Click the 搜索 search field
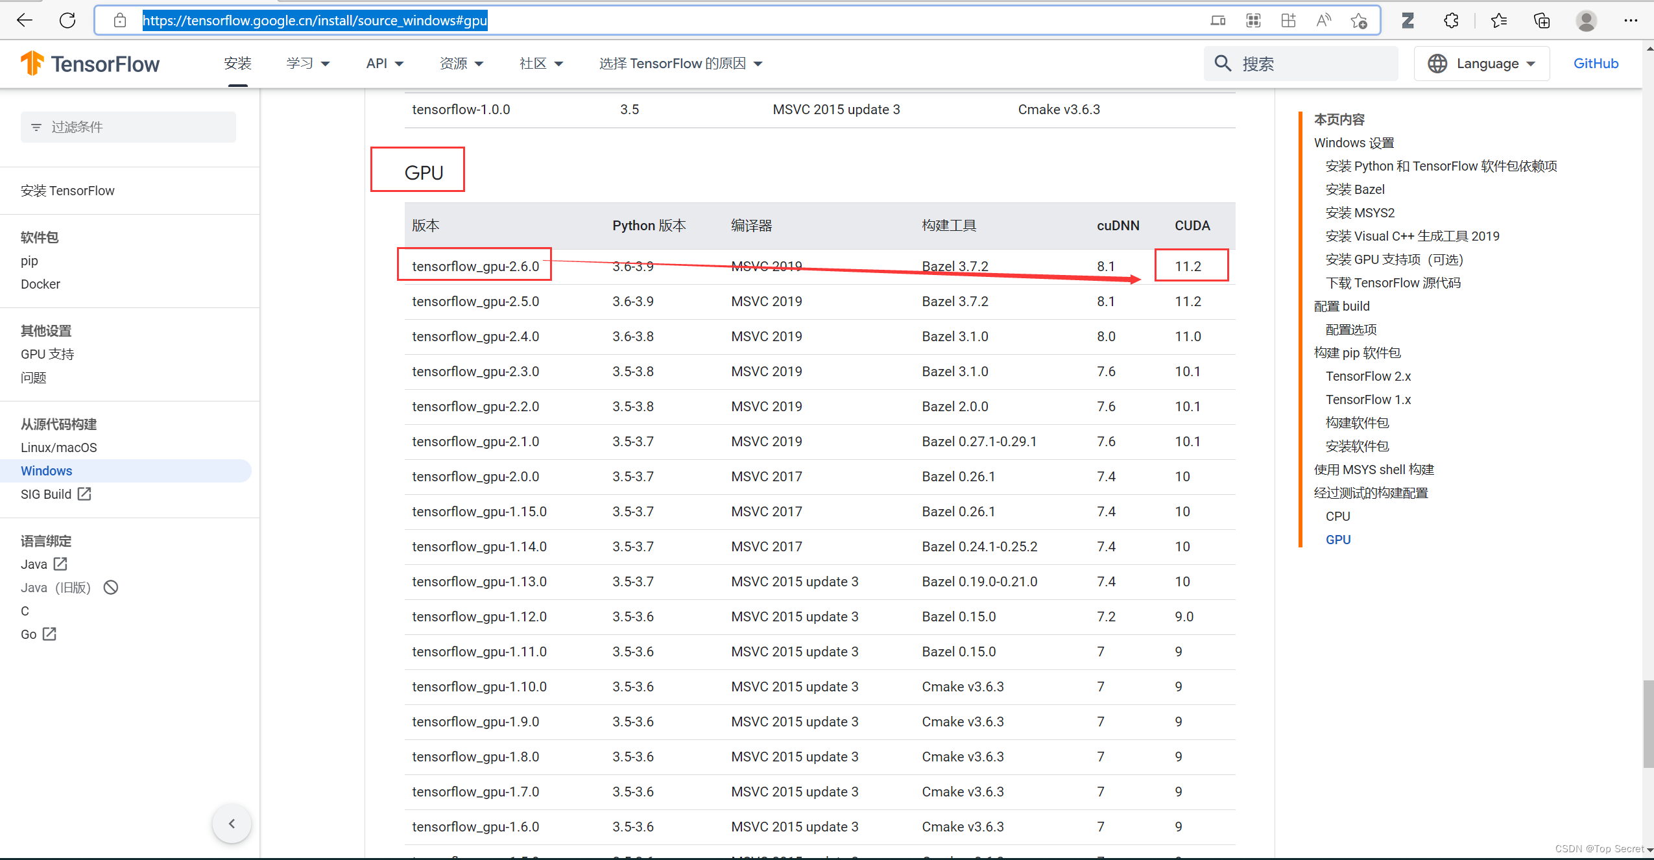 point(1300,64)
